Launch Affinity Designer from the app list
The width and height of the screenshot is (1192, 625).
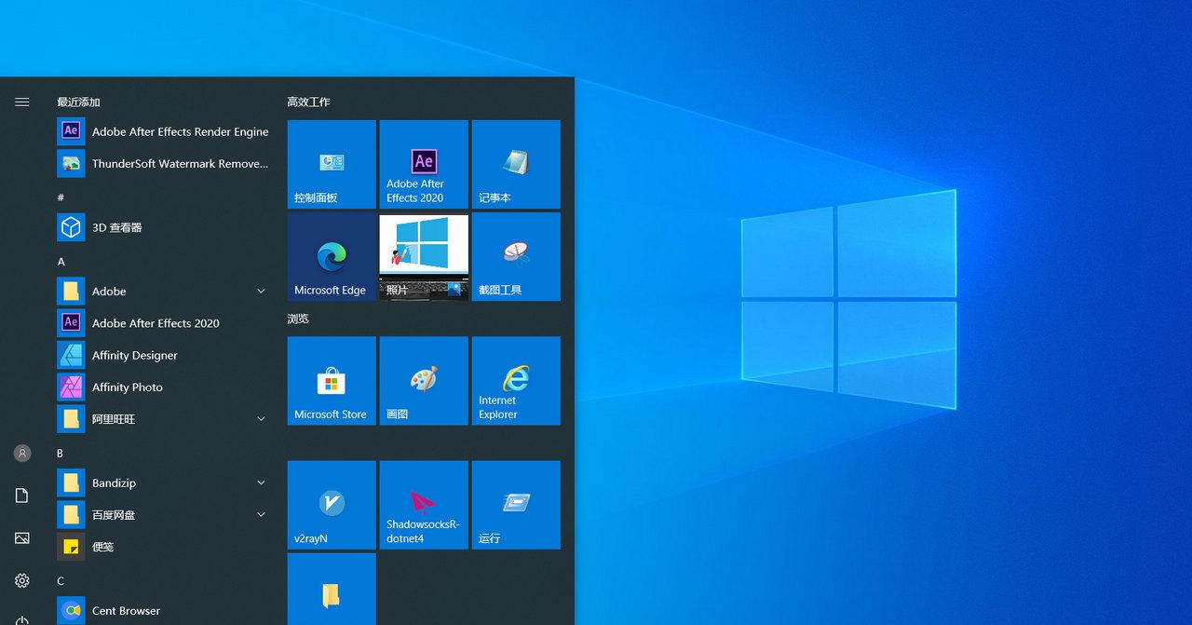tap(164, 355)
